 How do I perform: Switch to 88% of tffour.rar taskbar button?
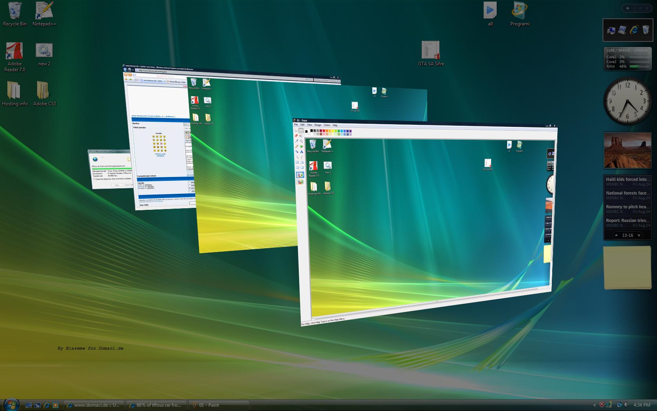click(x=156, y=405)
